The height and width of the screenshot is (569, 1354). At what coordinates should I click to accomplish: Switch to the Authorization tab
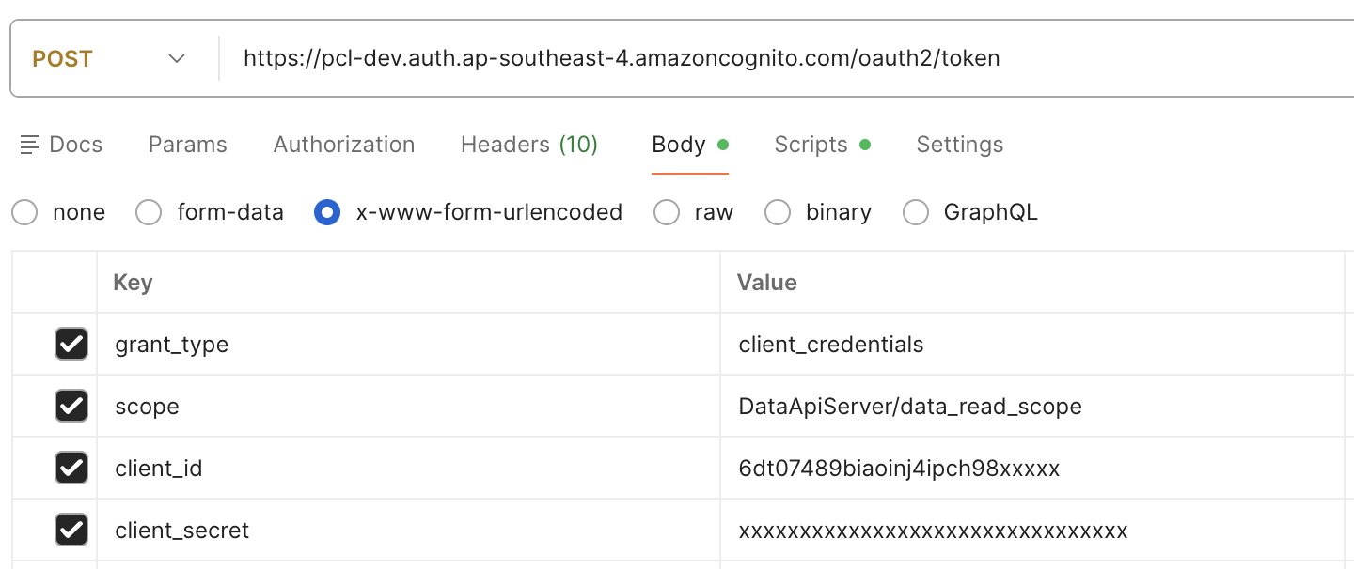[x=344, y=144]
